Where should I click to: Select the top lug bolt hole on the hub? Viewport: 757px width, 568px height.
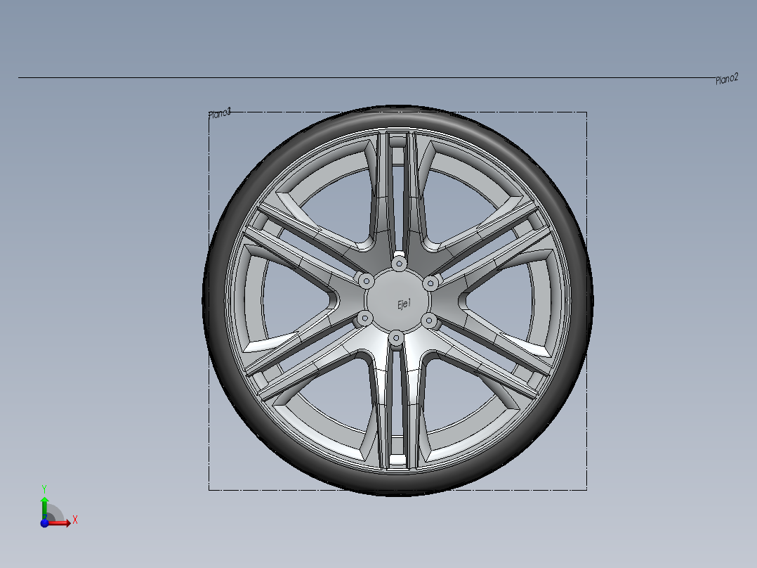[x=399, y=264]
